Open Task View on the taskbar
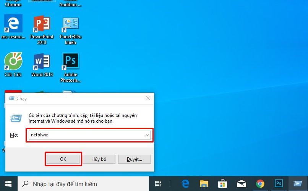Viewport: 308px width, 191px height. tap(158, 184)
